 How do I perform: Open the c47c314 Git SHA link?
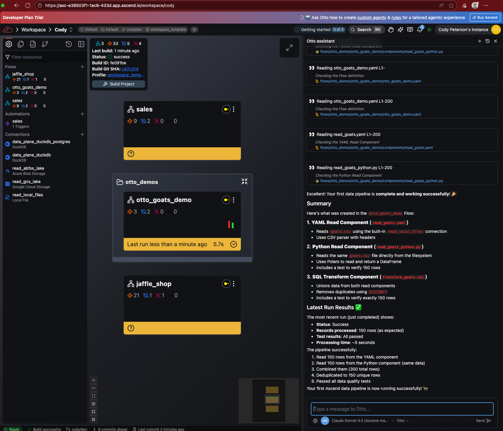pyautogui.click(x=130, y=69)
